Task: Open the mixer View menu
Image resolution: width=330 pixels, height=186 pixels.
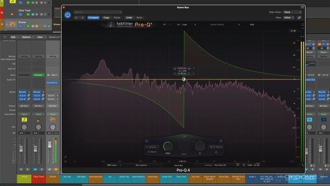Action: point(40,37)
